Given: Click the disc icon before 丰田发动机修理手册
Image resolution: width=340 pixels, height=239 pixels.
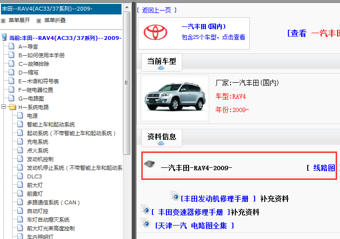Looking at the screenshot, I should tap(175, 196).
